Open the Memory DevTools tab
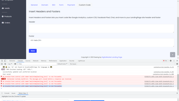The width and height of the screenshot is (179, 101). pyautogui.click(x=44, y=61)
